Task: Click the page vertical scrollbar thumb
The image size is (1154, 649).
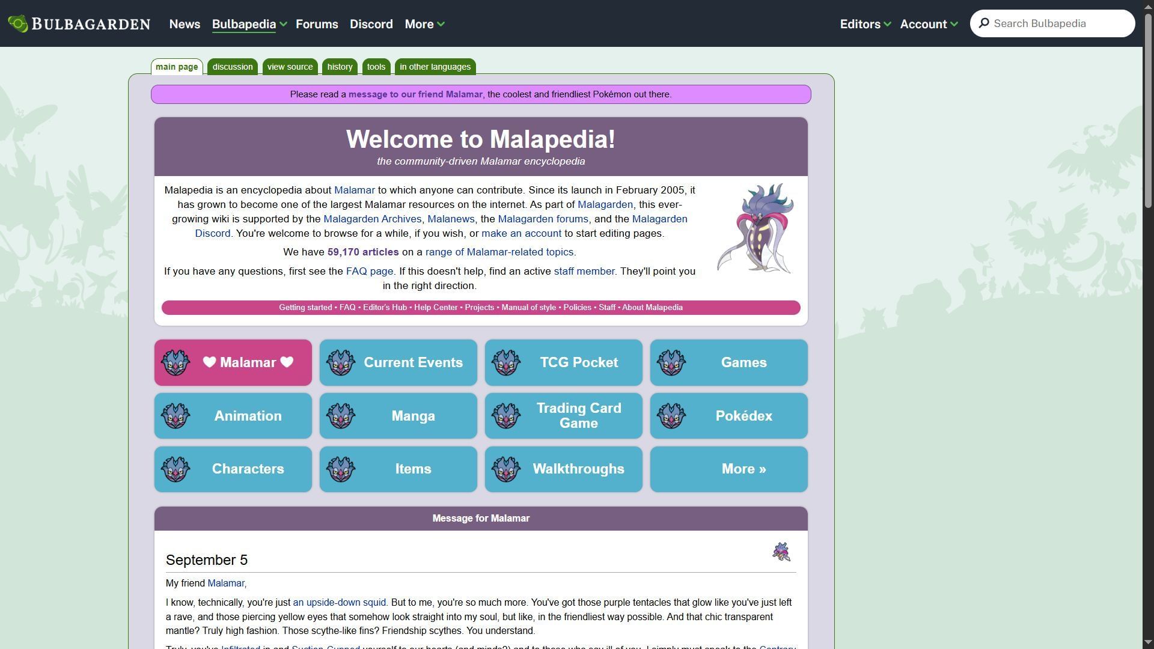Action: click(1148, 111)
